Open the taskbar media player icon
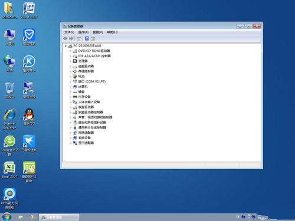This screenshot has height=221, width=295. pos(32,217)
